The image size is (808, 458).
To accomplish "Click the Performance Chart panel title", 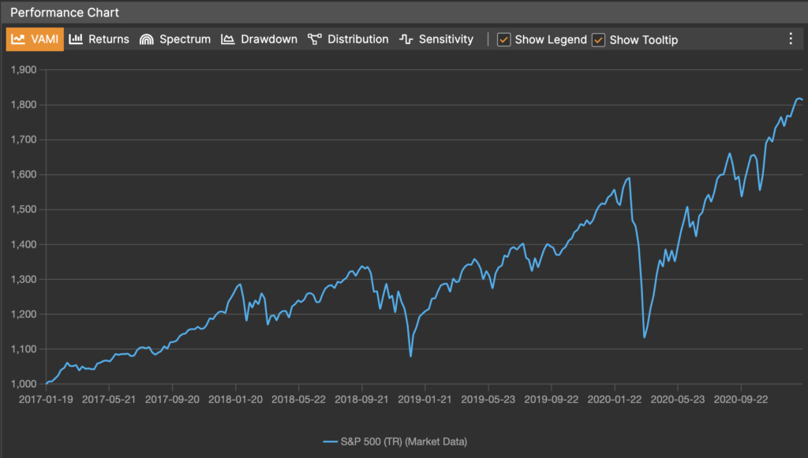I will point(64,13).
